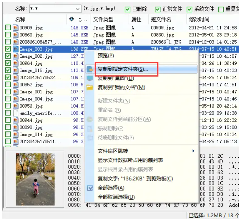The width and height of the screenshot is (242, 221).
Task: Select 显示文件数据所占用的簇列表 menu entry
Action: click(130, 160)
